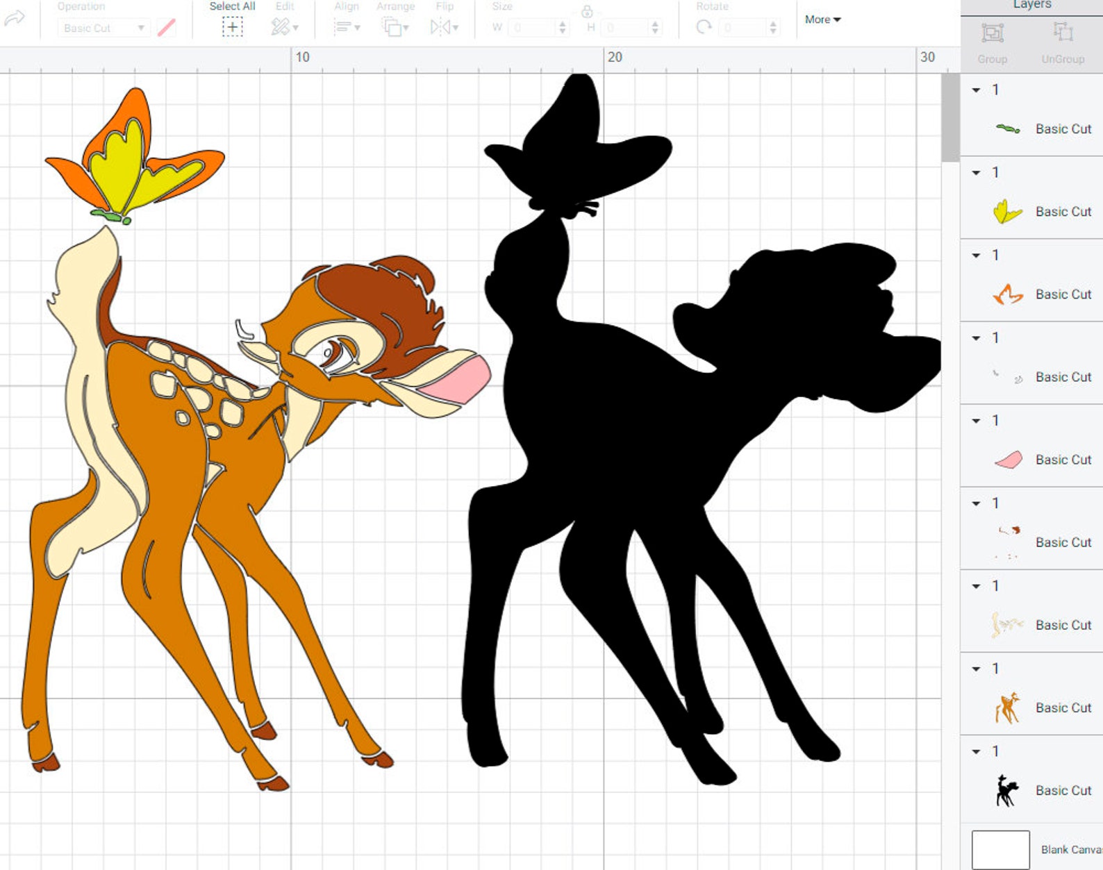Screen dimensions: 1103x870
Task: Open the Align options dropdown
Action: point(347,28)
